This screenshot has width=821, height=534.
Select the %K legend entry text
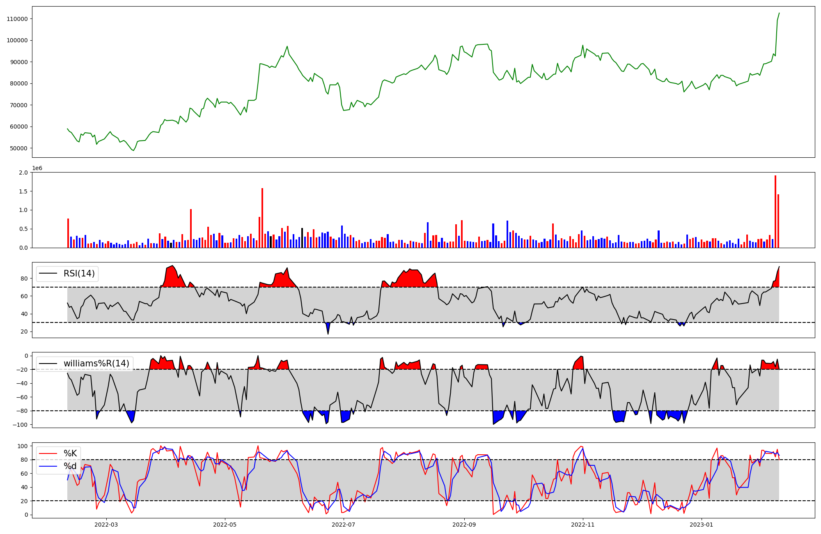coord(70,453)
